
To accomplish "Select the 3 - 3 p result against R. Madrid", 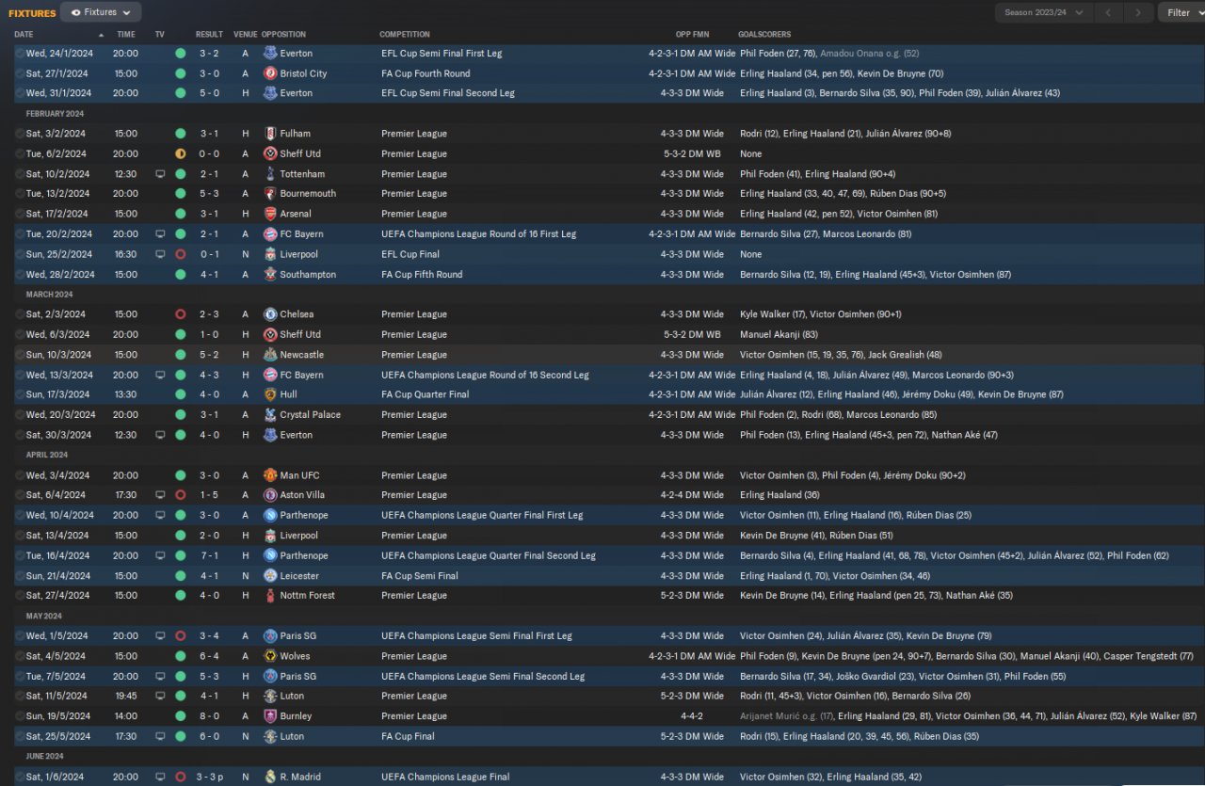I will point(212,778).
